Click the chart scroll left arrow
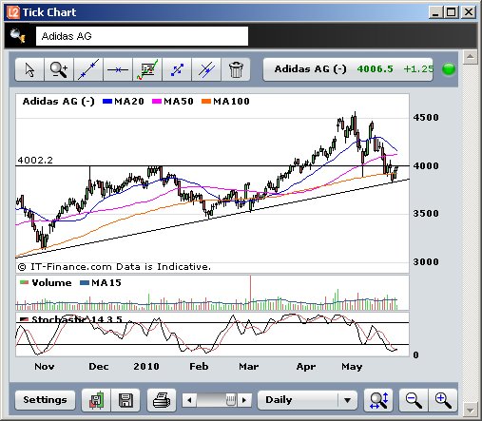Screen dimensions: 482x421 pyautogui.click(x=189, y=400)
